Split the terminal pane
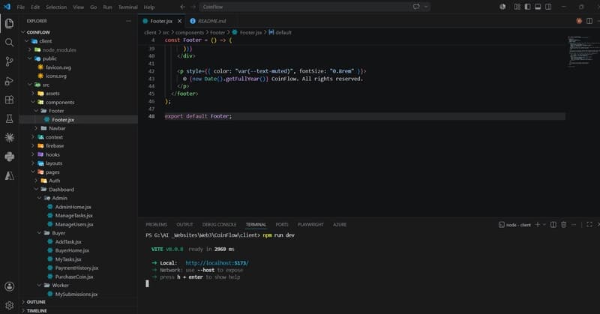 [553, 225]
